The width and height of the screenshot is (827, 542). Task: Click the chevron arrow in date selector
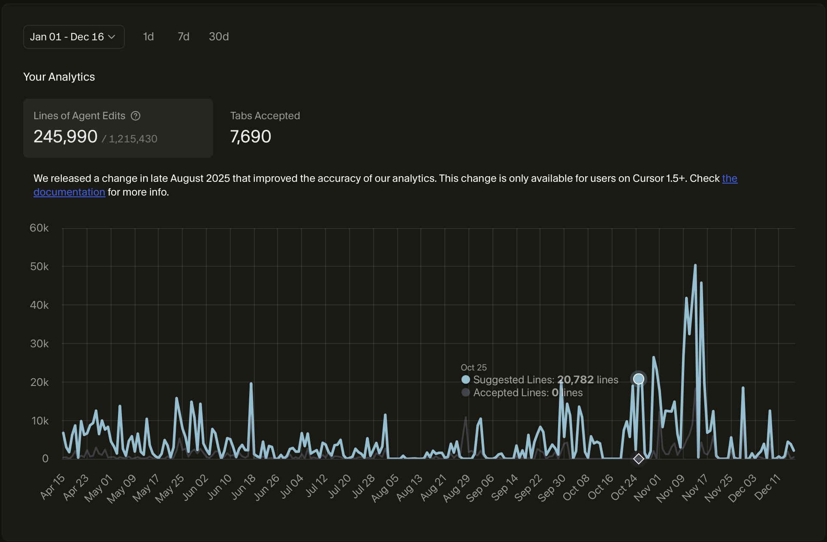[112, 37]
